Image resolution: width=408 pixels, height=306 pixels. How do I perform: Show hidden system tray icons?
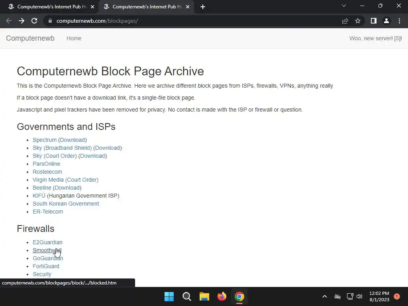tap(324, 296)
